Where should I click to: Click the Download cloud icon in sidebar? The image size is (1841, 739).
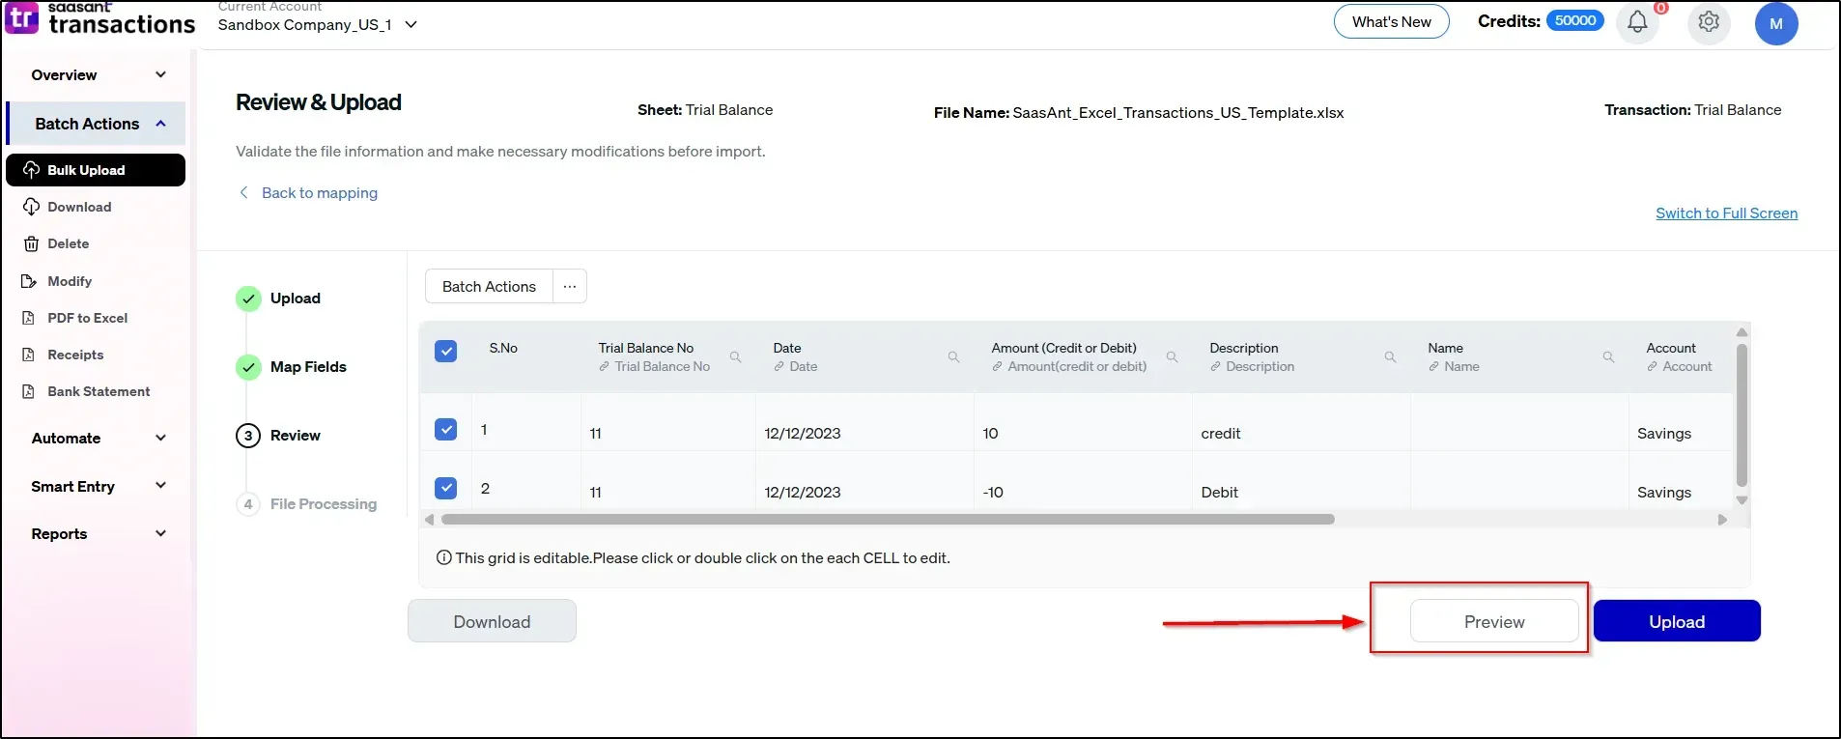31,207
